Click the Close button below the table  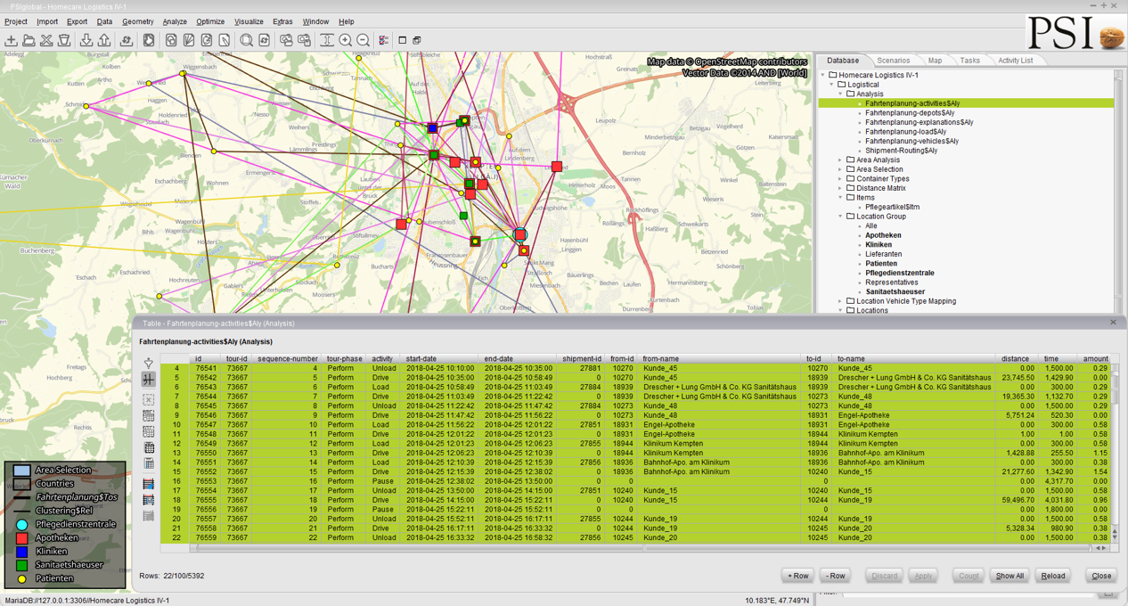tap(1102, 576)
